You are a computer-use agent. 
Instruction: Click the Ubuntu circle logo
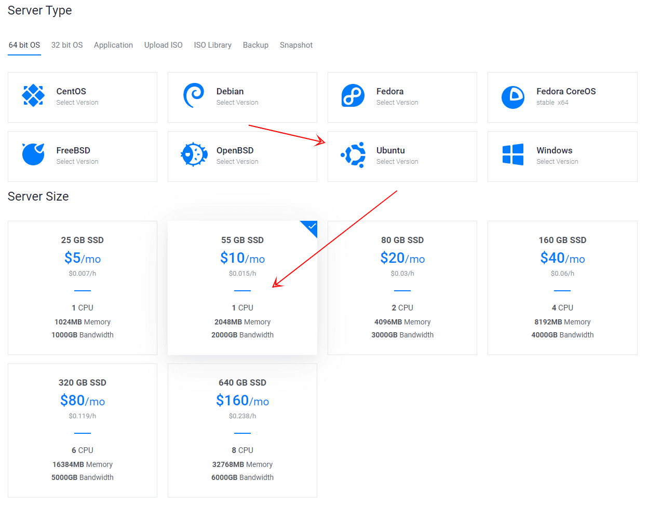pos(354,154)
